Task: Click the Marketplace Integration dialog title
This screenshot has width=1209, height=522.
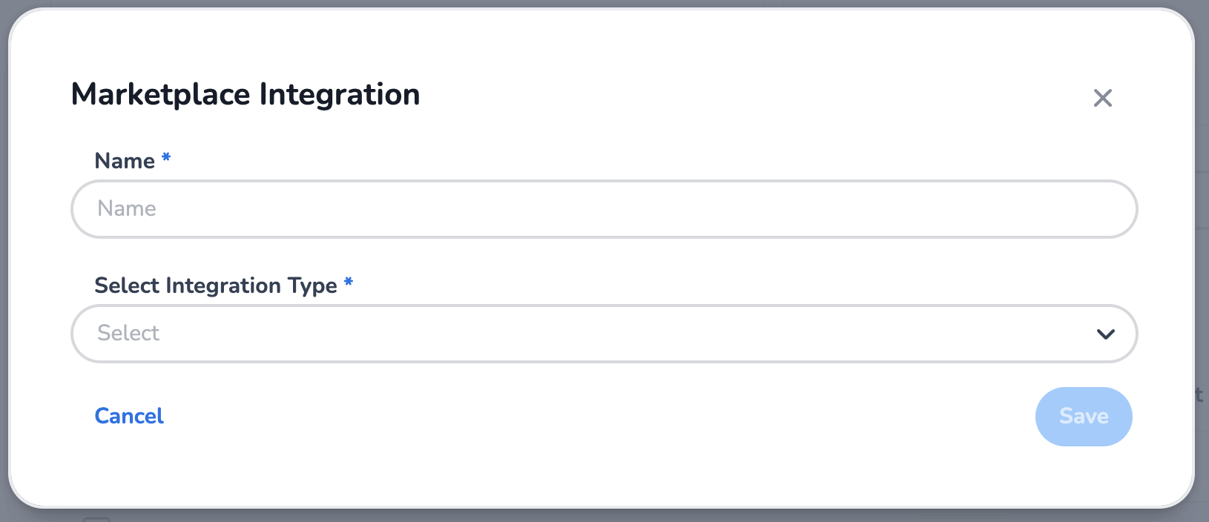Action: [x=246, y=93]
